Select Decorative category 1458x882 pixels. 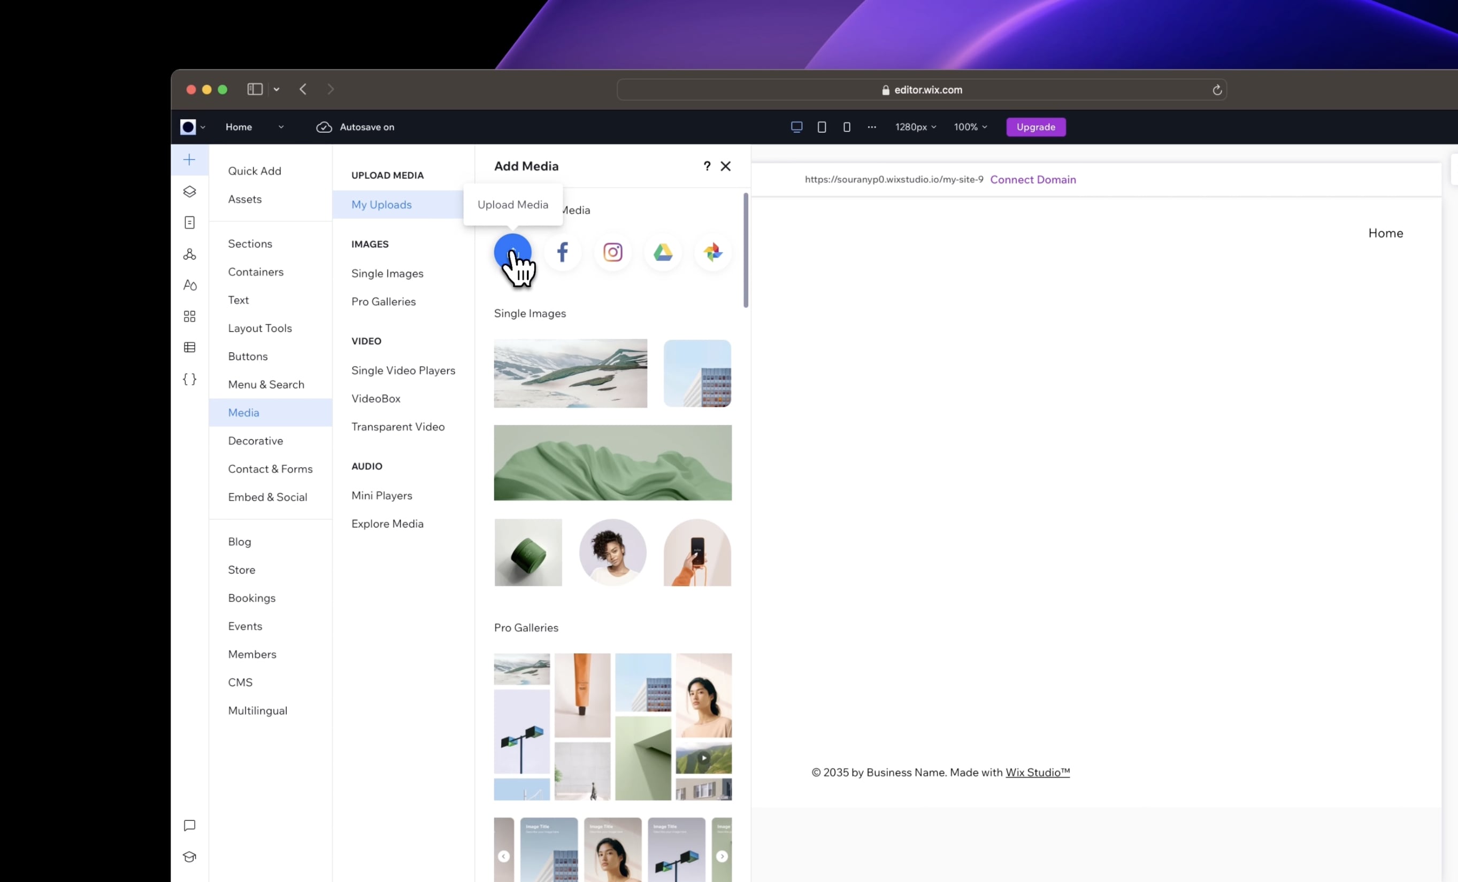point(256,440)
